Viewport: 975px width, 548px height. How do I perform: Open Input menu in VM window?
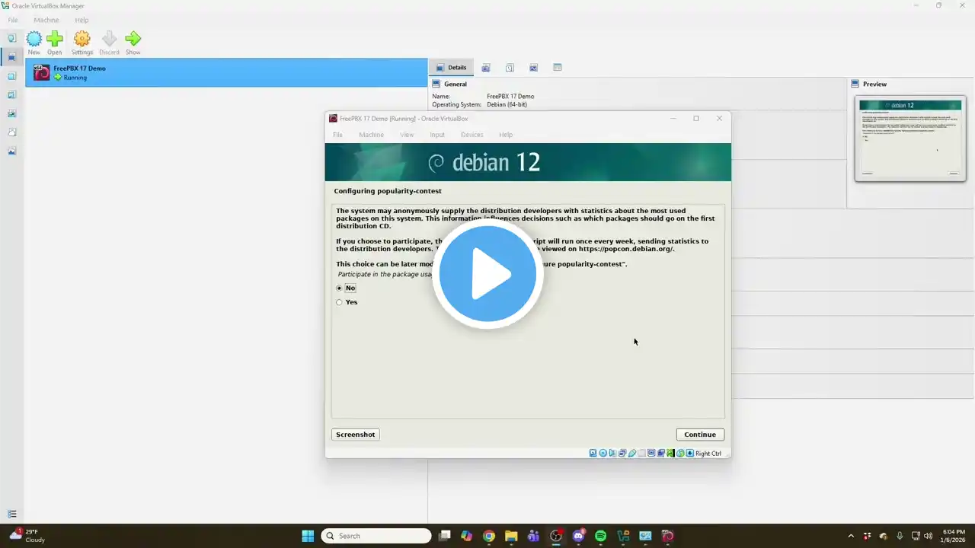437,135
